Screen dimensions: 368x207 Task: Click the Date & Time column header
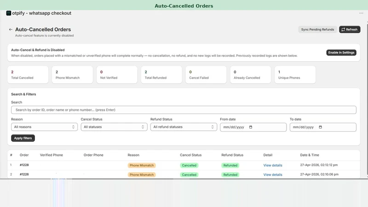[310, 155]
